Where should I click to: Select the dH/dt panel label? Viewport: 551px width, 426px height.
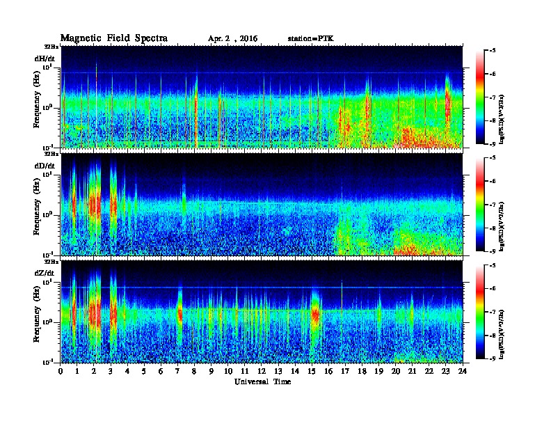click(45, 58)
